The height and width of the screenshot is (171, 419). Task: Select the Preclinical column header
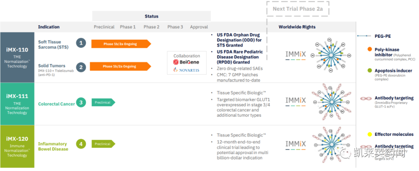(104, 27)
